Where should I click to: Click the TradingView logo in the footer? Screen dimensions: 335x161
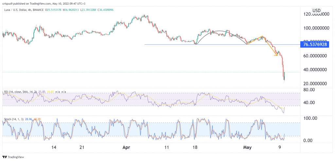[x=13, y=157]
